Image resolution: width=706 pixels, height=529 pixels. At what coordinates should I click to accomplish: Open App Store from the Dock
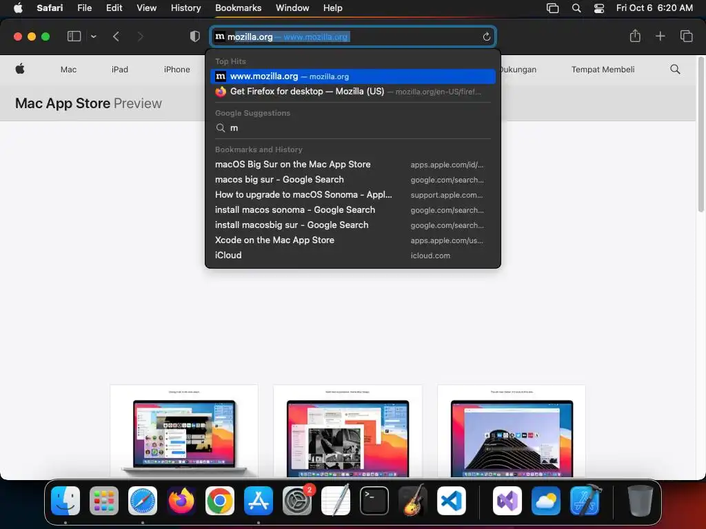[x=259, y=501]
